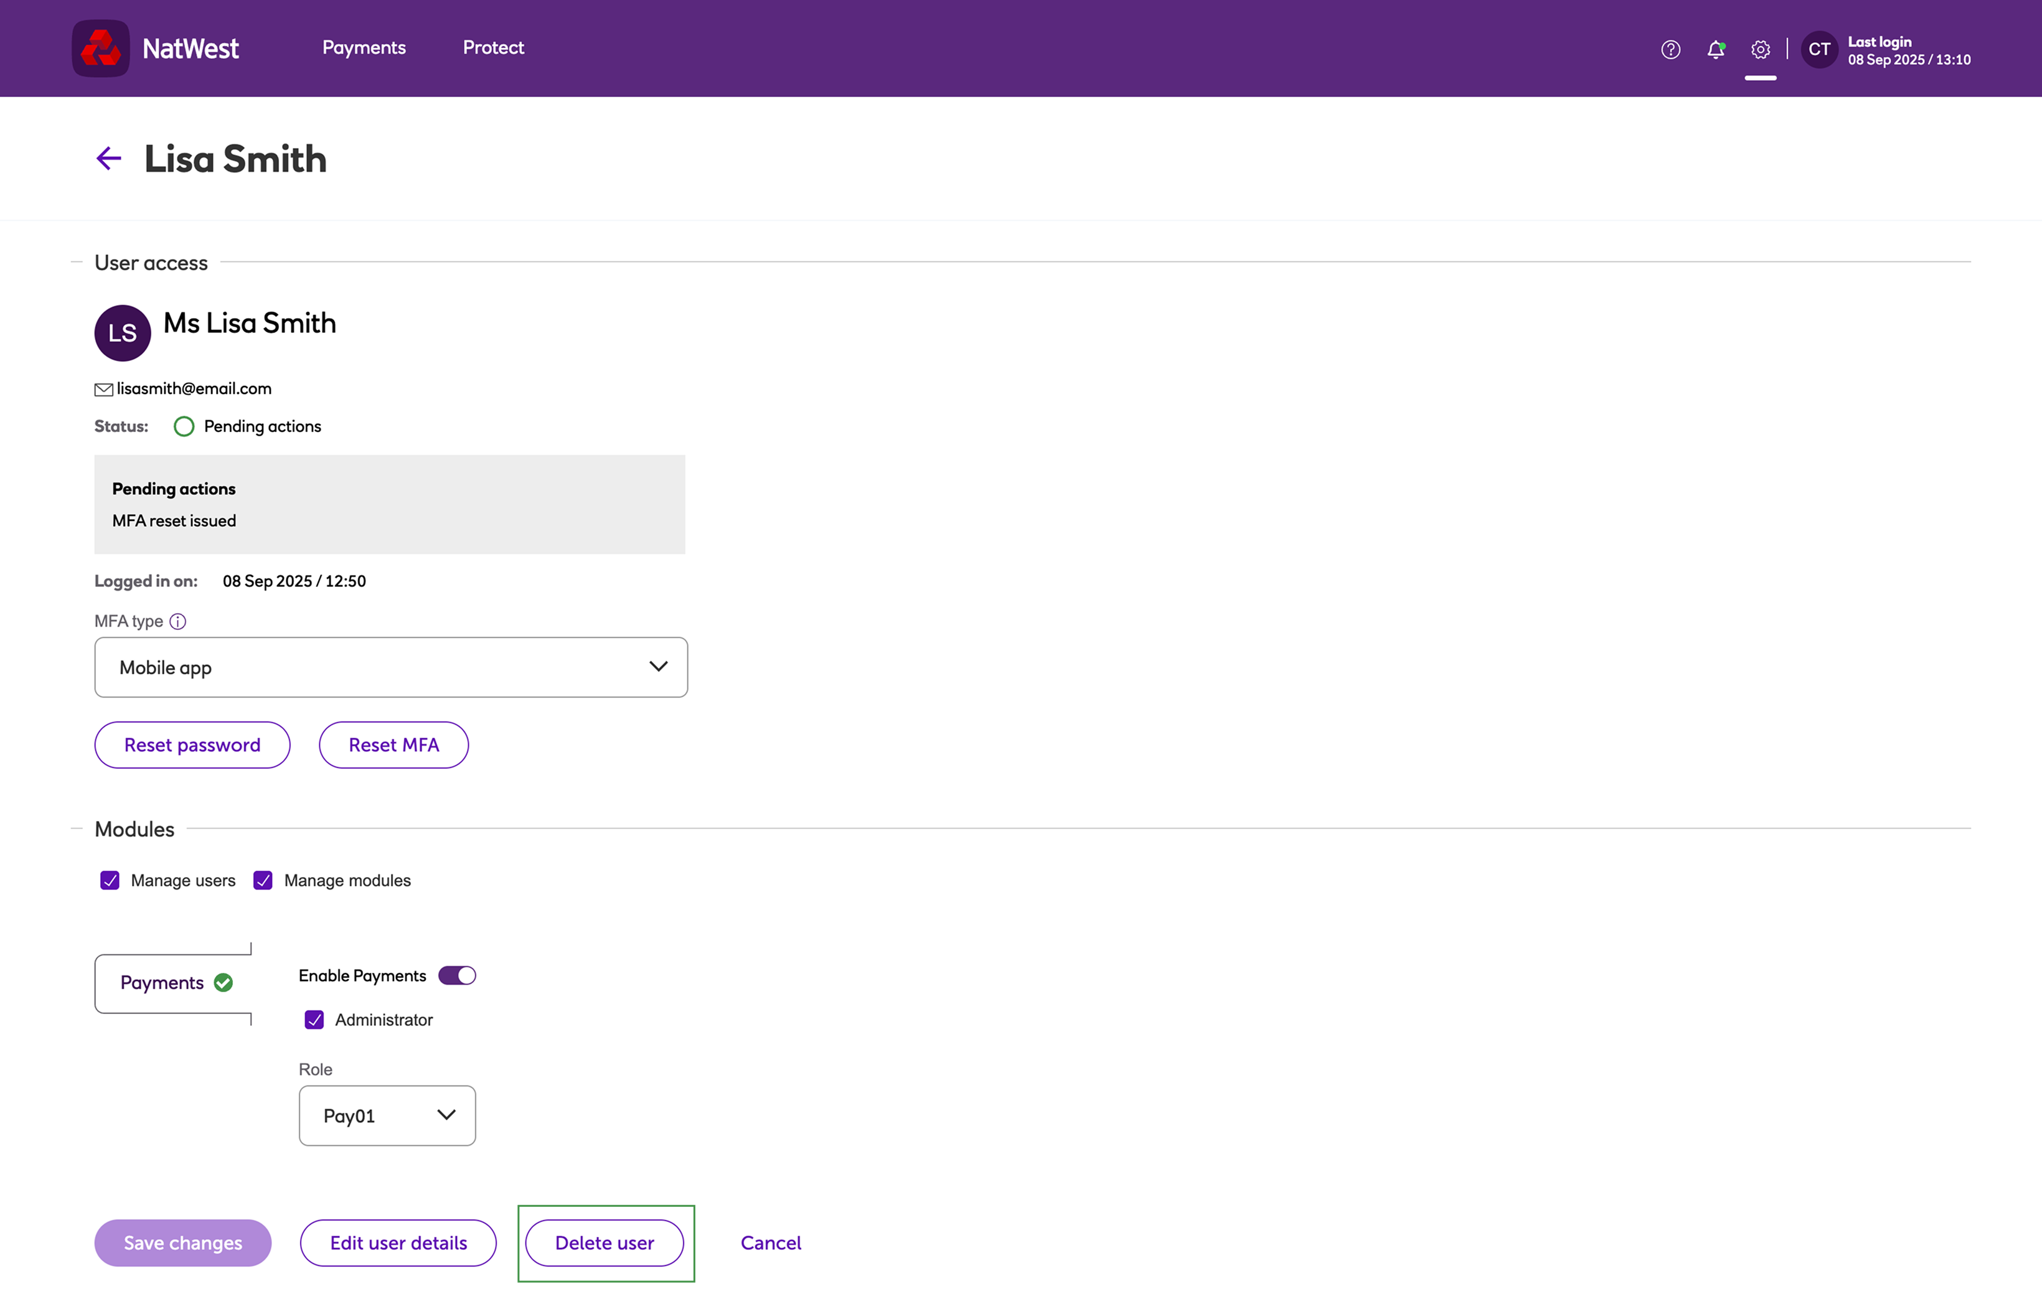Toggle the Administrator checkbox
Viewport: 2042px width, 1314px height.
click(314, 1020)
